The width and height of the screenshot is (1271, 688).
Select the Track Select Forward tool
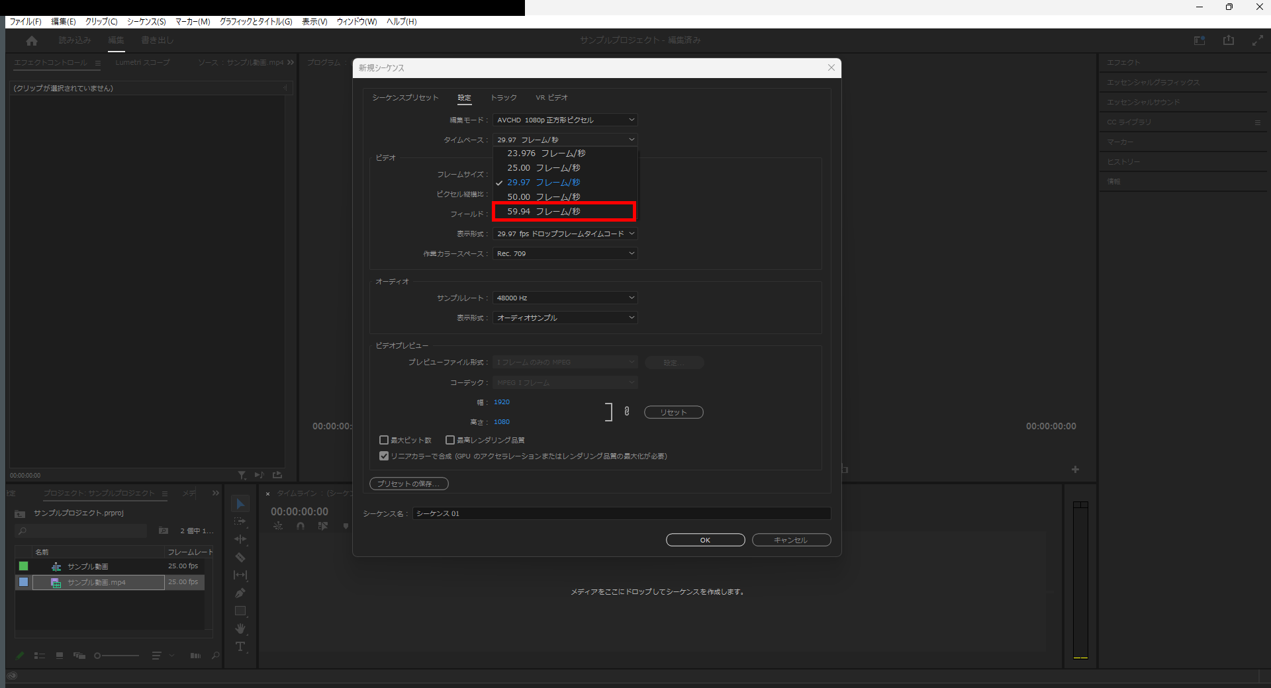tap(240, 522)
